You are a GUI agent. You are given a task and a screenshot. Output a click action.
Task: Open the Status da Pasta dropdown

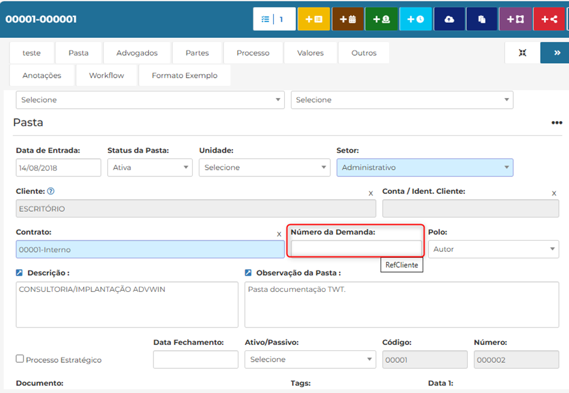150,168
